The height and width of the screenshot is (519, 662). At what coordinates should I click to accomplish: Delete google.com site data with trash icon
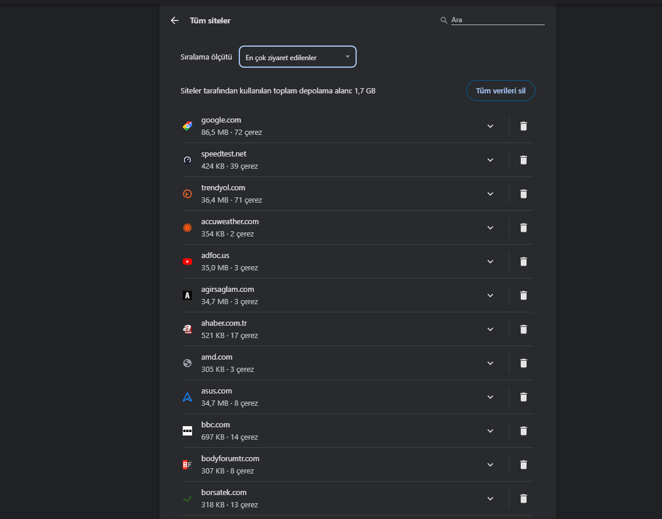pos(523,126)
